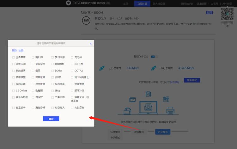
Task: Click the round QoS plugin icon
Action: pyautogui.click(x=86, y=21)
